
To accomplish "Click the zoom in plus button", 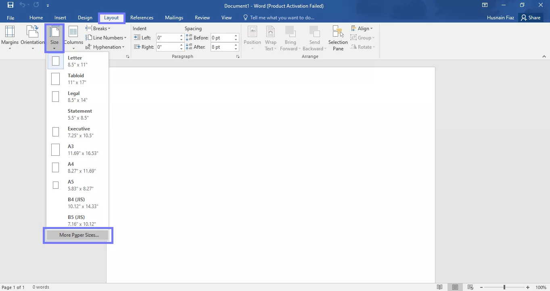I will (528, 287).
